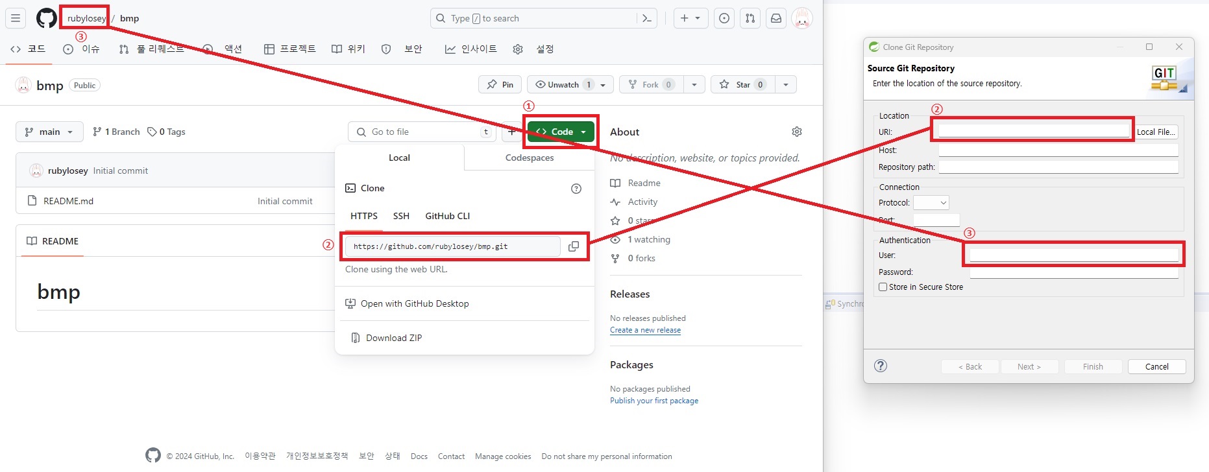Open the 인사이트 repository tab
Screen dimensions: 1209x472
tap(471, 49)
